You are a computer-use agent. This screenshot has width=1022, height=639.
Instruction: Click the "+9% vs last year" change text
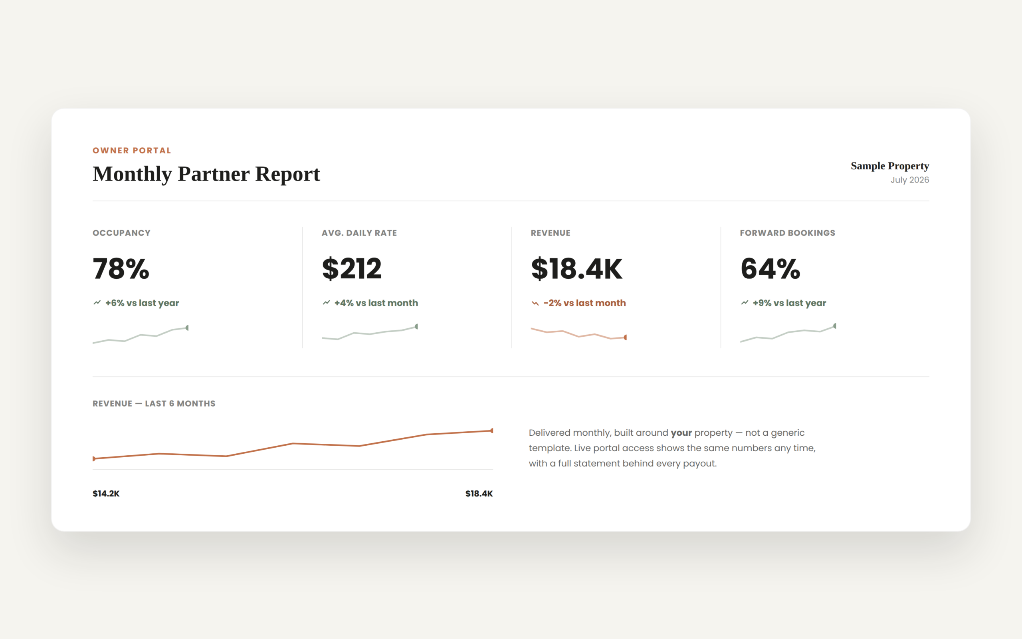pyautogui.click(x=789, y=303)
